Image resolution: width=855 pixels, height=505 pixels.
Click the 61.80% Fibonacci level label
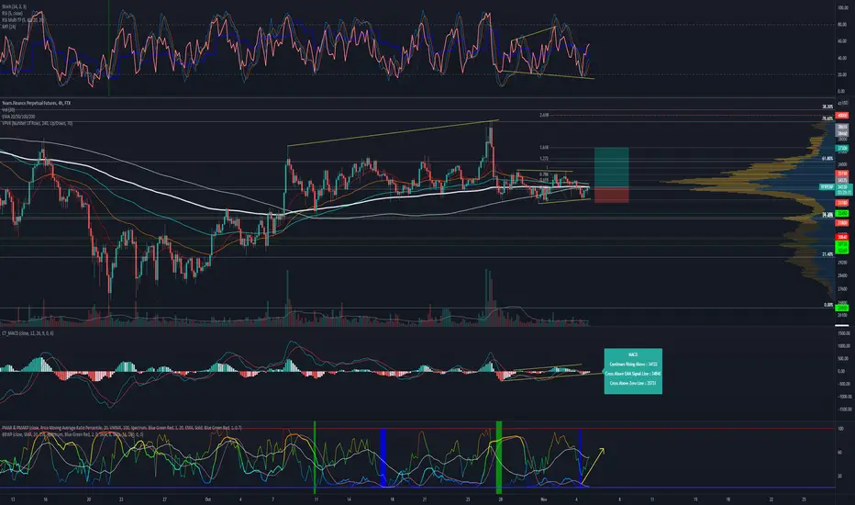tap(827, 158)
